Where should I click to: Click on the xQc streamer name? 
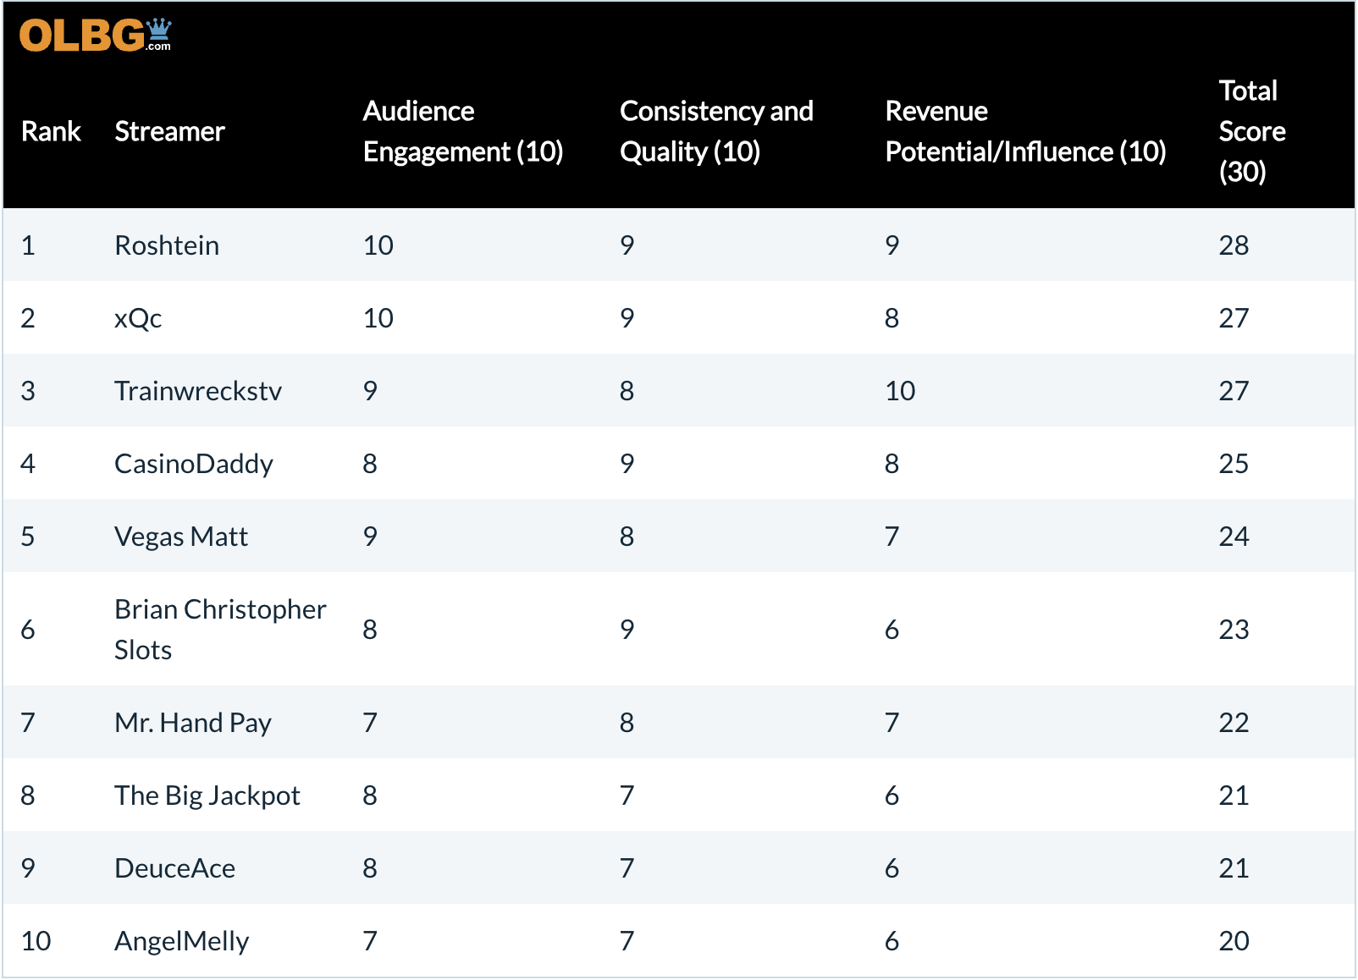138,318
